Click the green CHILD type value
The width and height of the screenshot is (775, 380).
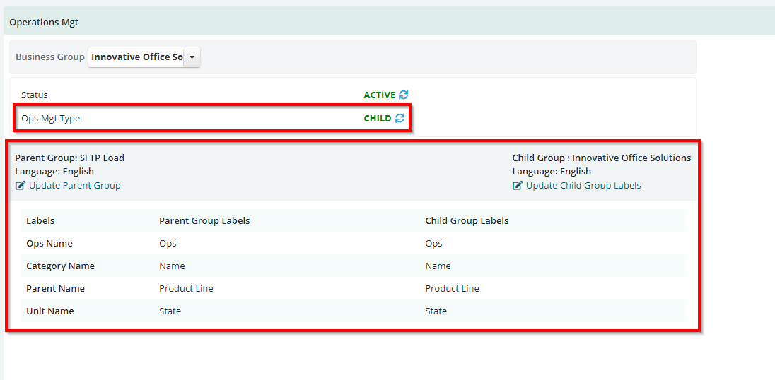point(378,119)
